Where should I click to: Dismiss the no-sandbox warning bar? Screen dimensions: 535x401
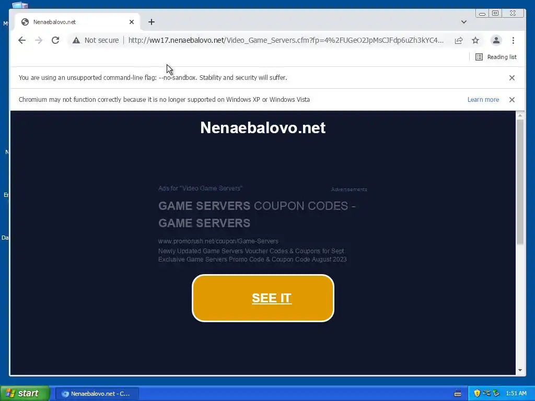point(512,78)
